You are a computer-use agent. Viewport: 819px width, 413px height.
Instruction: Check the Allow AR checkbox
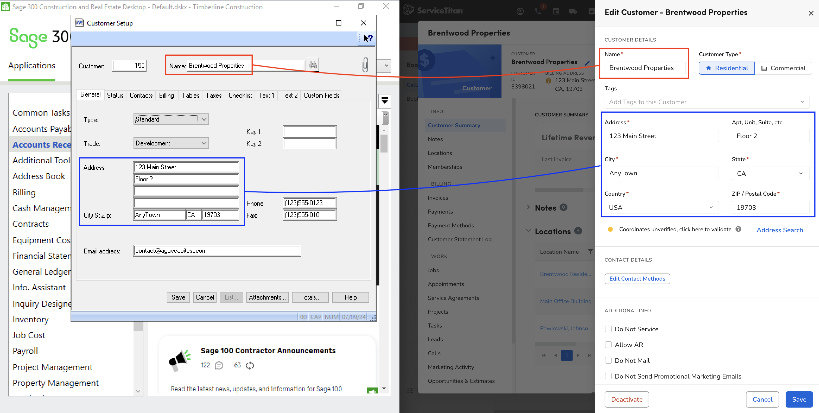tap(608, 344)
